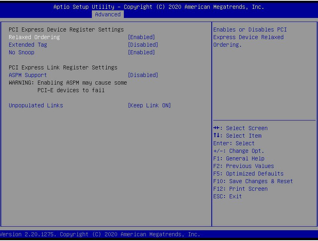Select the Advanced tab
This screenshot has height=241, width=318.
pos(108,14)
